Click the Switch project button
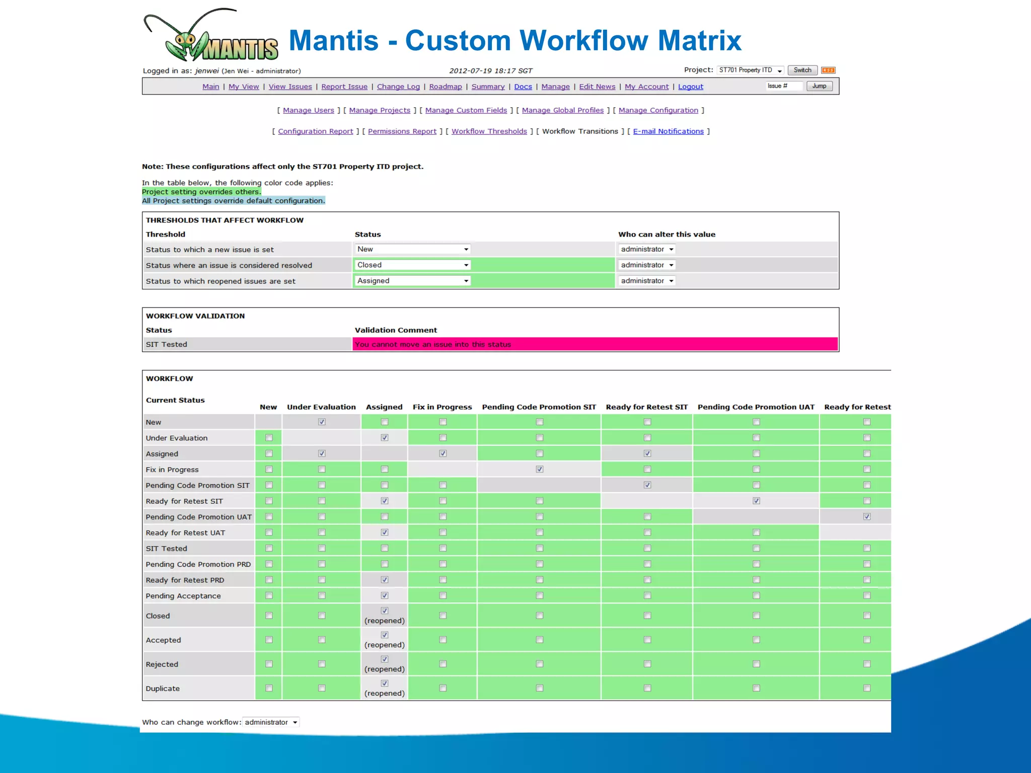 point(802,70)
